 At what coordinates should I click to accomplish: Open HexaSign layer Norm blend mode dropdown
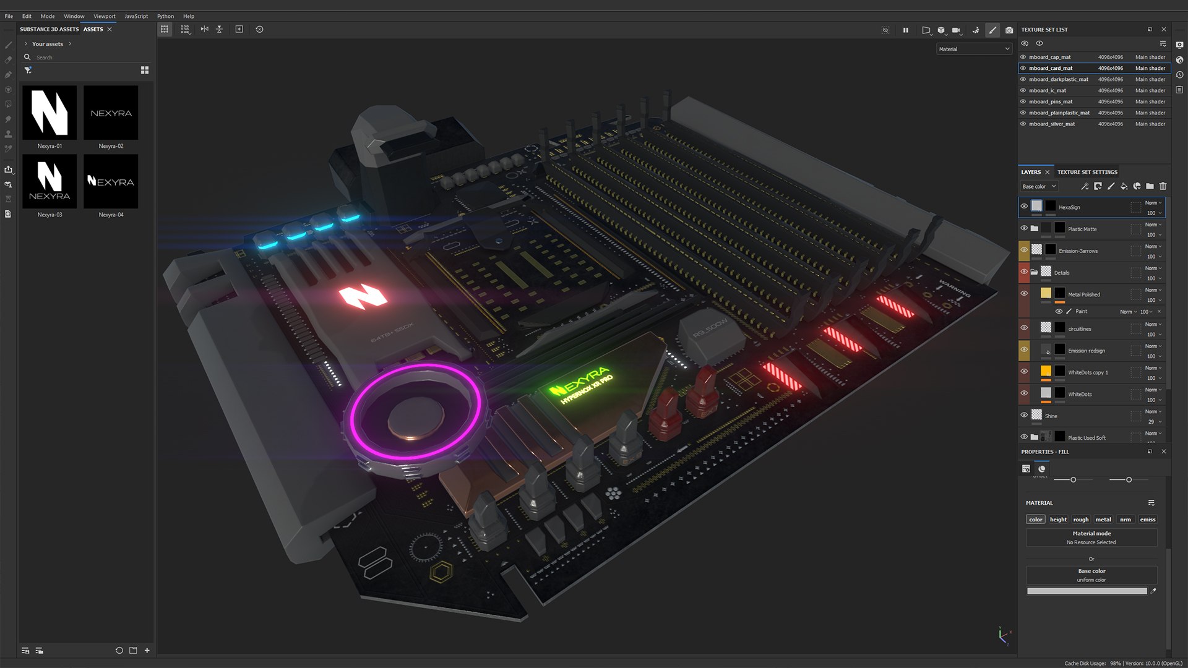click(x=1153, y=202)
